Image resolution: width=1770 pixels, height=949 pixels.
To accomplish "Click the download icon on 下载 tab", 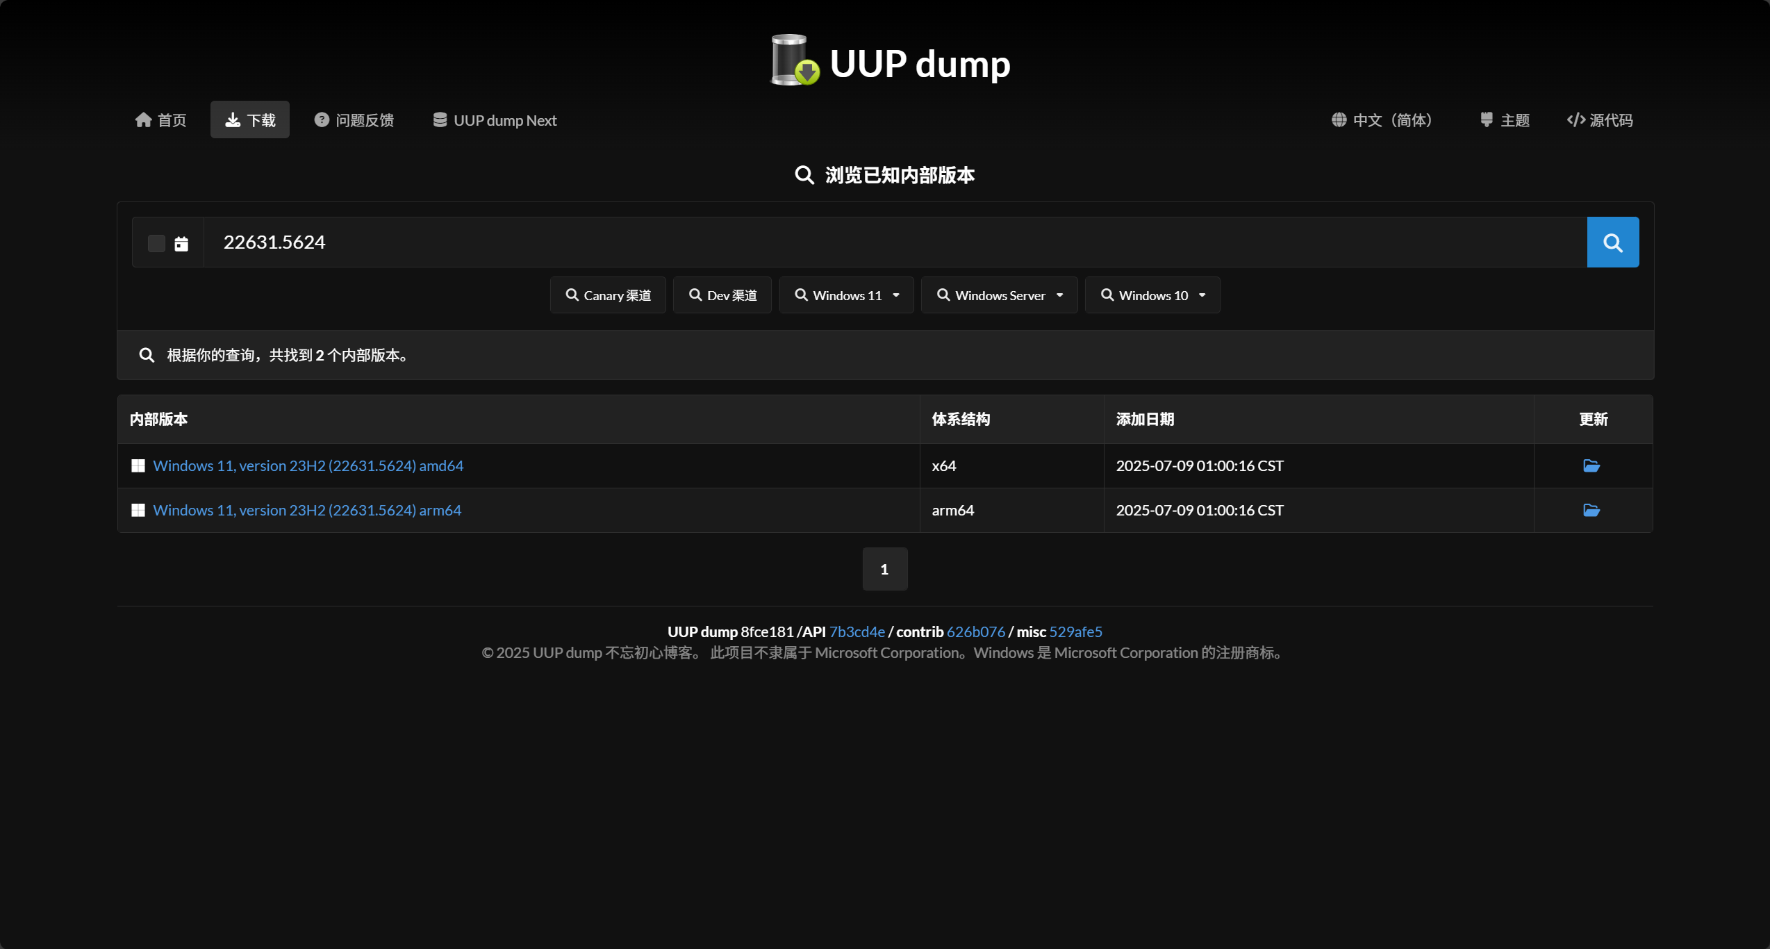I will 233,119.
